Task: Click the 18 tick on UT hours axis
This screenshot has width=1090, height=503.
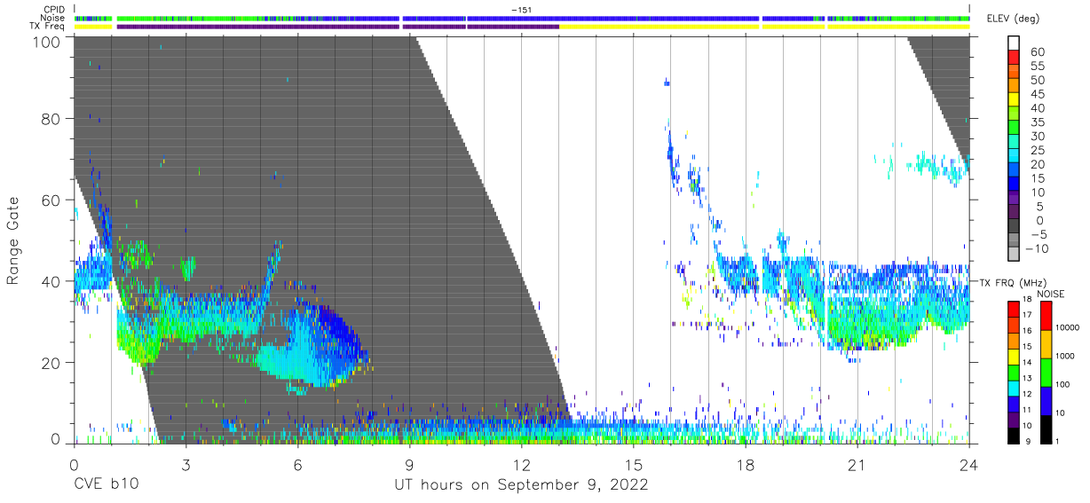Action: point(745,464)
